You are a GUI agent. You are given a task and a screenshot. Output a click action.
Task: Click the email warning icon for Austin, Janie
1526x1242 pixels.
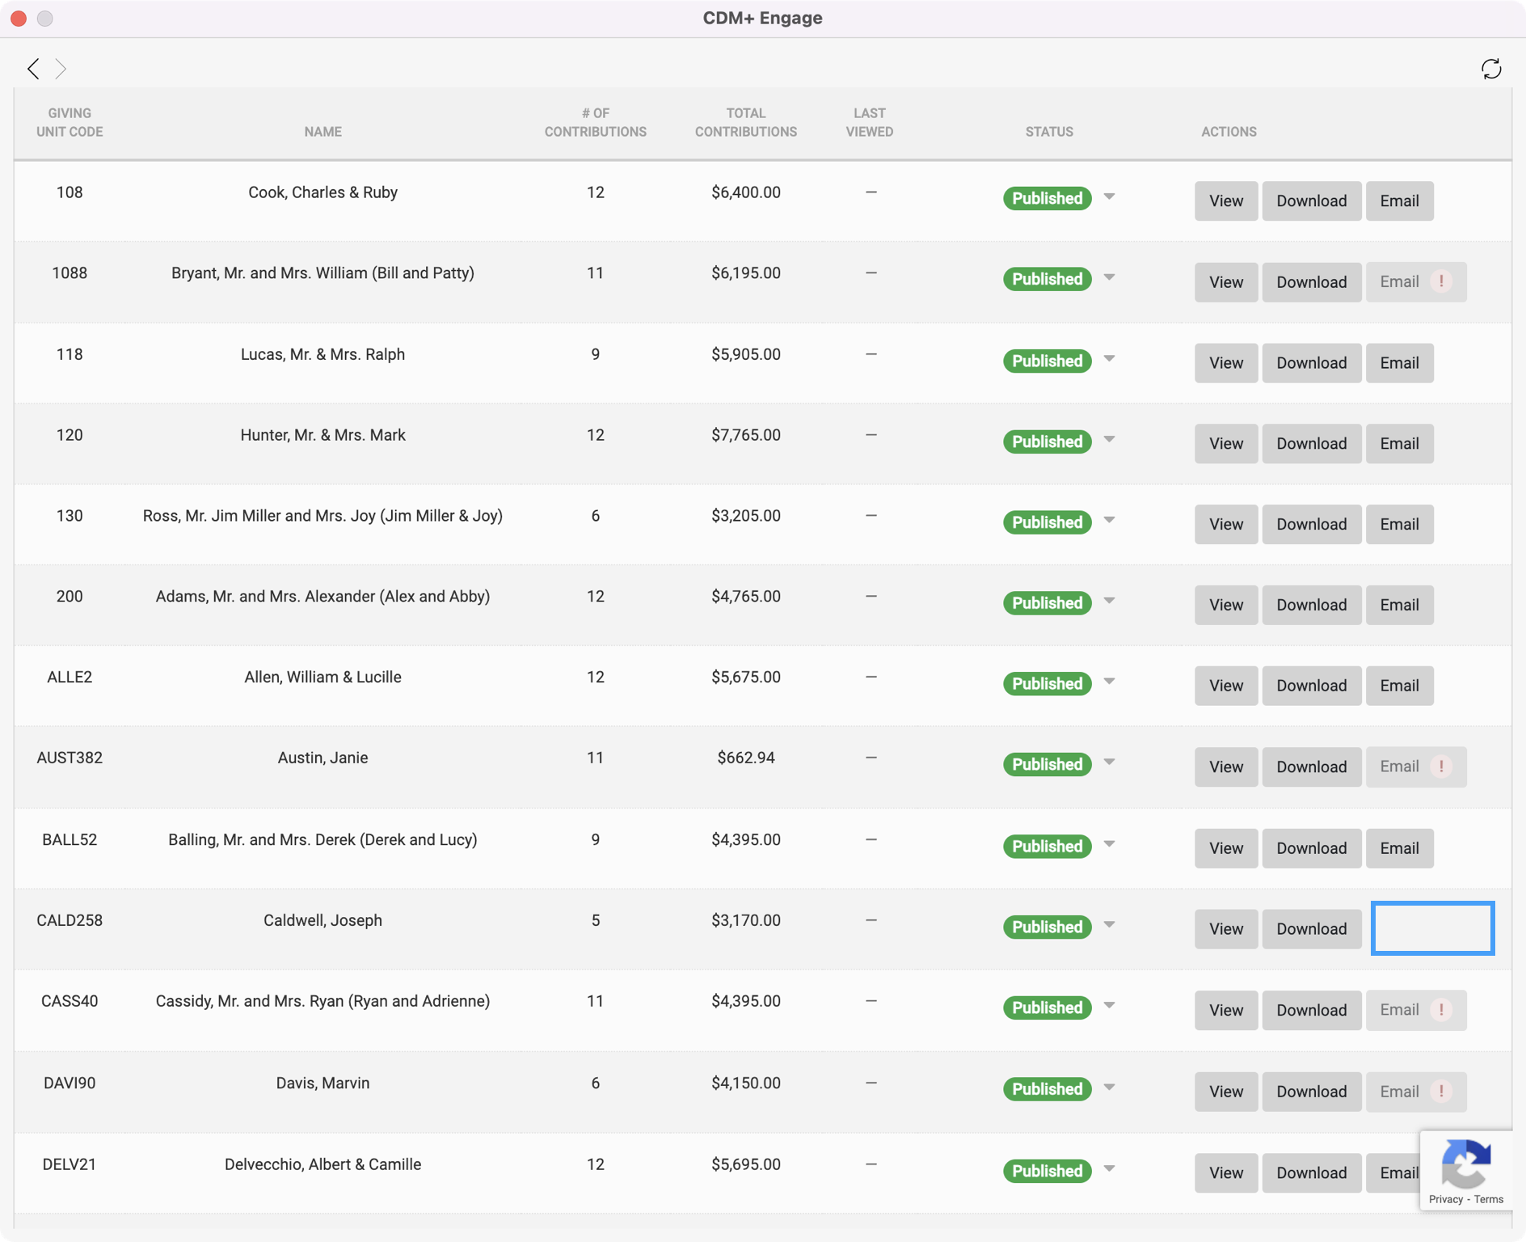point(1441,767)
